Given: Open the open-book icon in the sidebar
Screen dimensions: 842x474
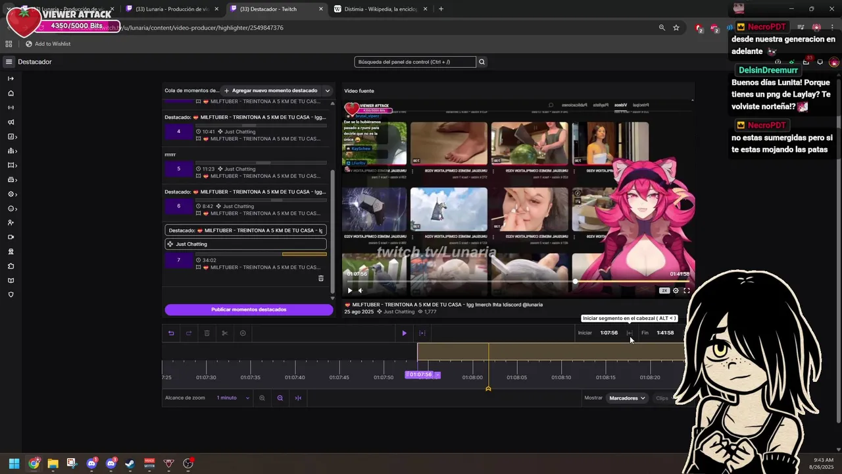Looking at the screenshot, I should 11,280.
